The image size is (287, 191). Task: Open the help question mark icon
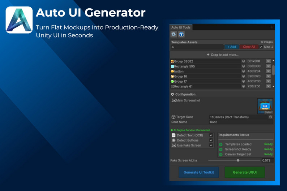[181, 34]
